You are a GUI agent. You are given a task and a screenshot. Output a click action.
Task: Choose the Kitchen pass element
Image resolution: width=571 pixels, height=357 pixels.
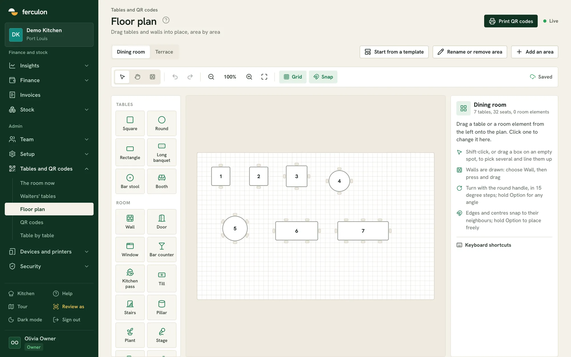[130, 278]
